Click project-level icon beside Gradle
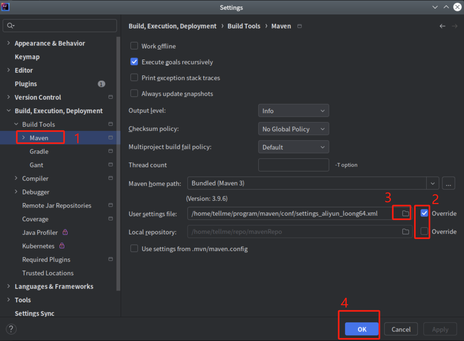464x341 pixels. coord(110,151)
